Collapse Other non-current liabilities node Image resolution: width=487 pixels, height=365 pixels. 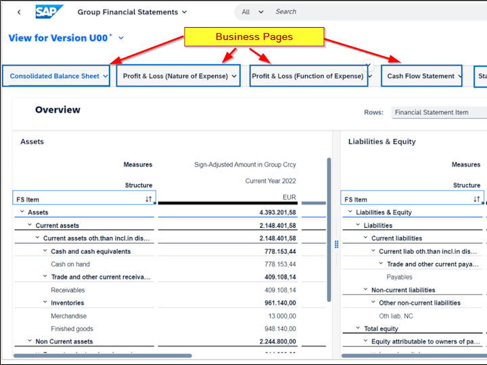373,302
